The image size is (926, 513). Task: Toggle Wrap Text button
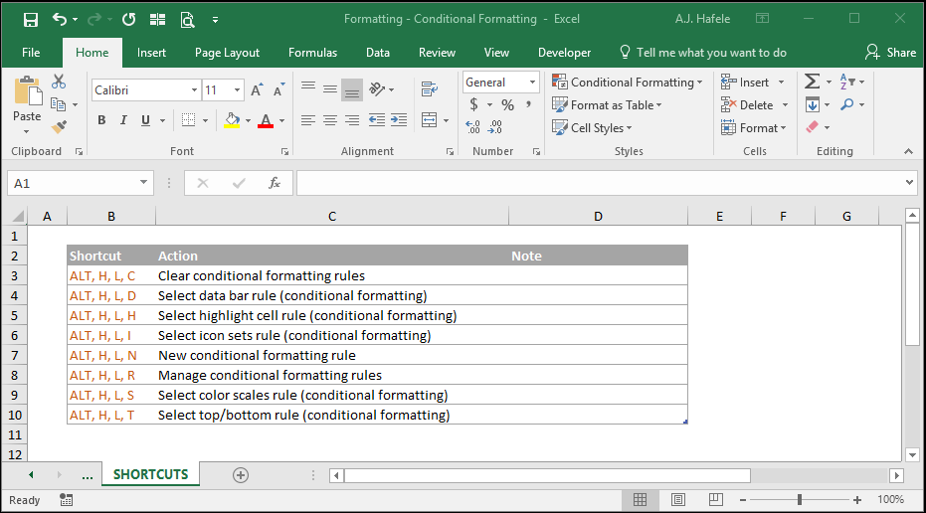(430, 89)
